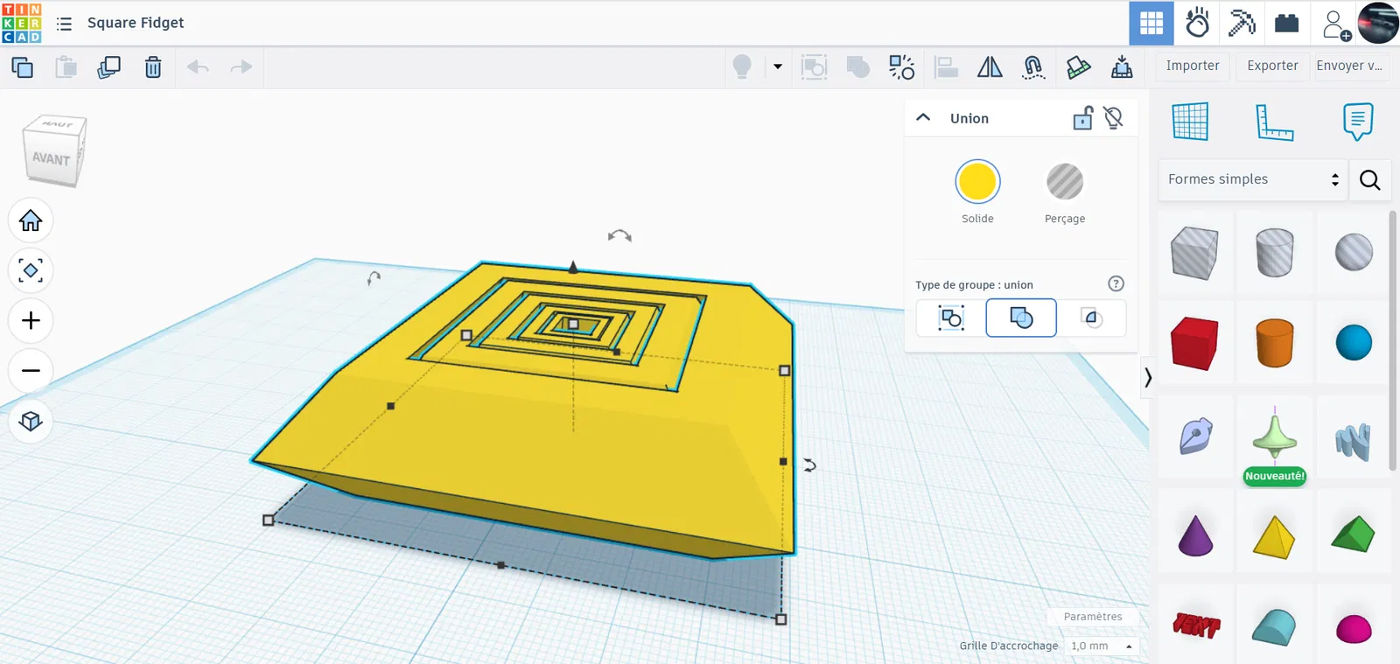Click the Duplicate and repeat icon

click(108, 67)
